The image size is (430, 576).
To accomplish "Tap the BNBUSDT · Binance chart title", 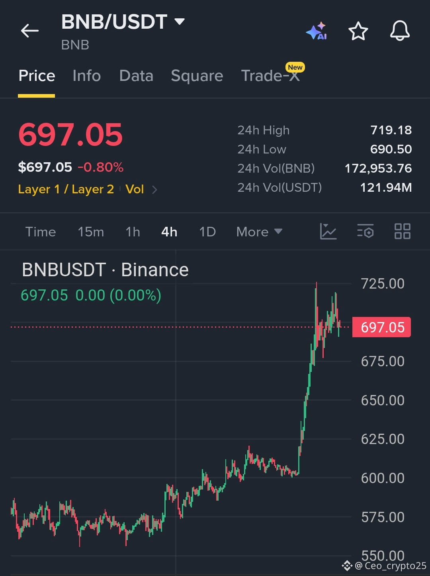I will (x=105, y=270).
